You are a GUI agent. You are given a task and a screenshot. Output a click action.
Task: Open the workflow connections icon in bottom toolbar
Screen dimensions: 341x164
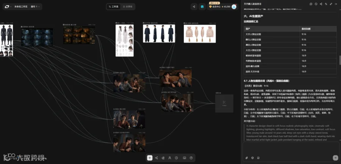(x=156, y=158)
